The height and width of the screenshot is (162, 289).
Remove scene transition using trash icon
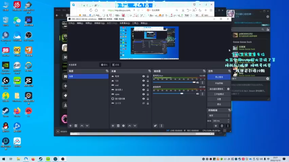click(222, 126)
